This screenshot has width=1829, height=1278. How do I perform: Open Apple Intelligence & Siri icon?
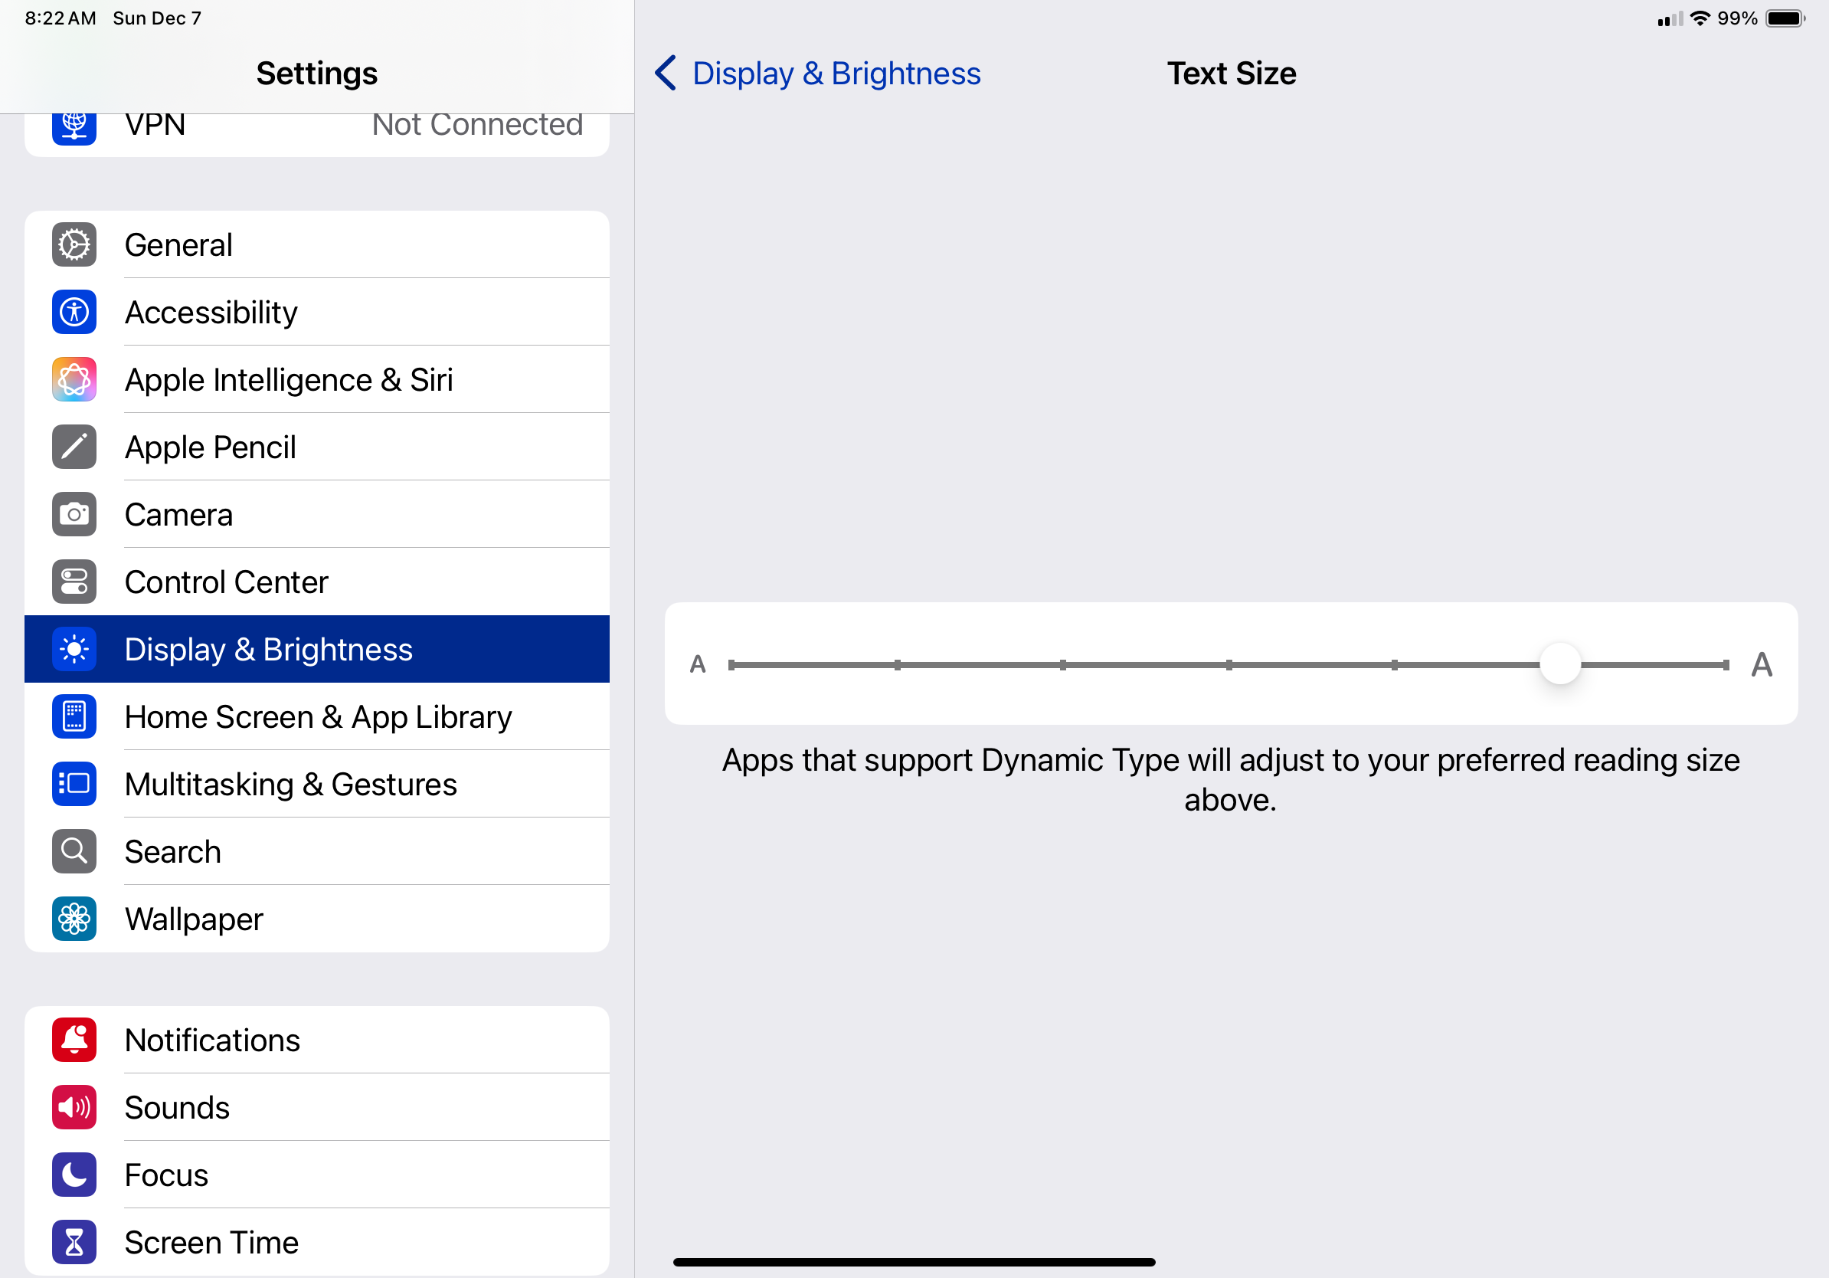(74, 379)
